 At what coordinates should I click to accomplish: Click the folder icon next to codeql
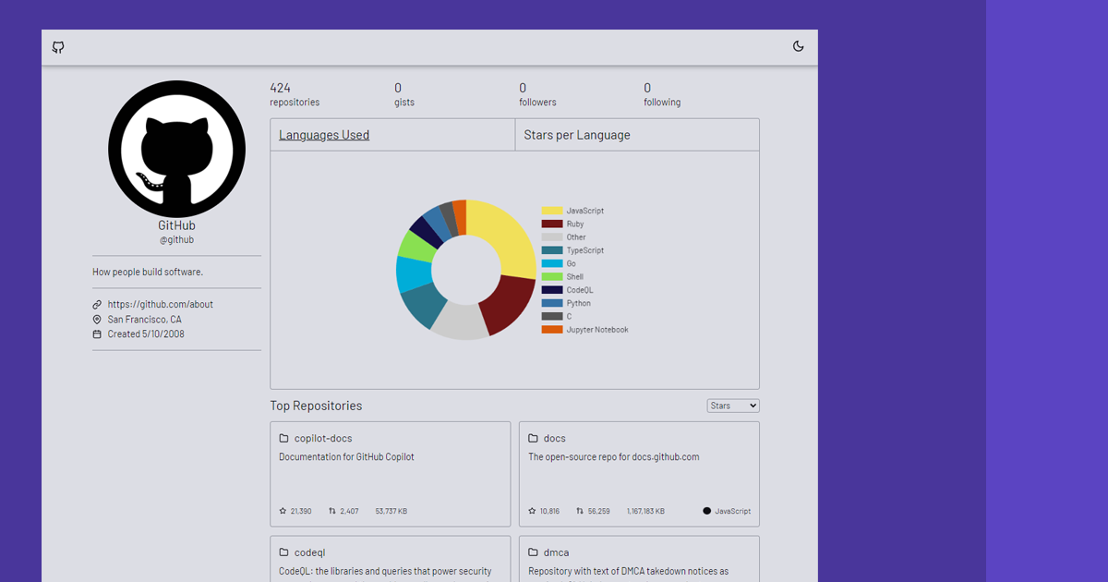click(x=284, y=552)
